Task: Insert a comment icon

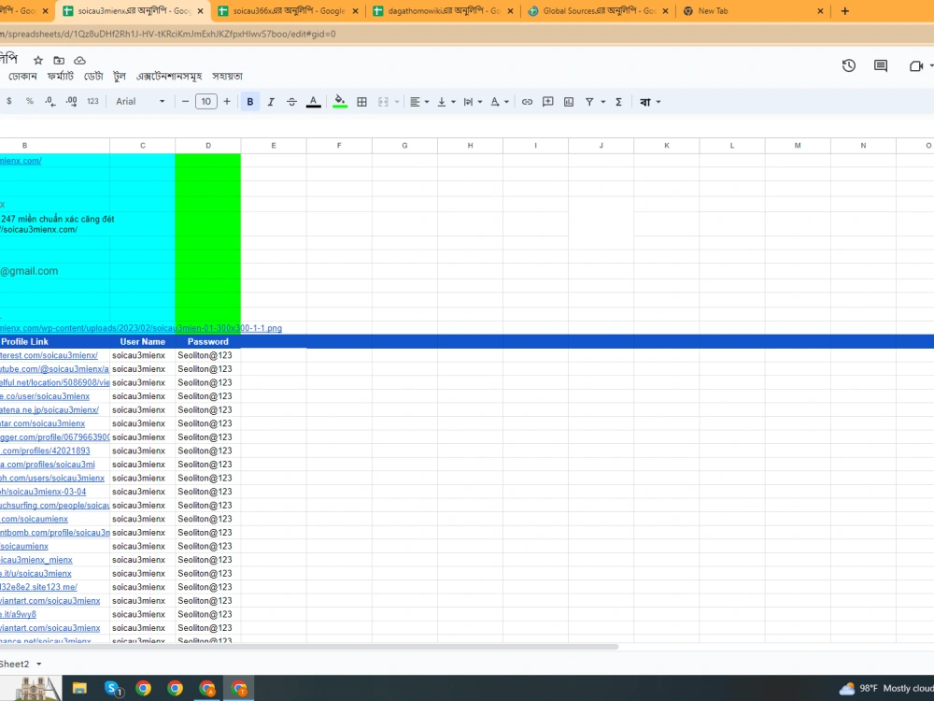Action: [x=548, y=102]
